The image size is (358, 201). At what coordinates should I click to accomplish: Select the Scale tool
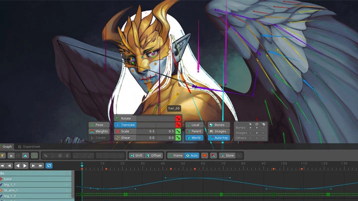pos(125,131)
